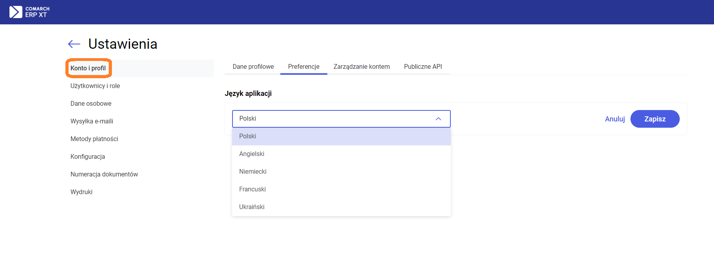The image size is (714, 257).
Task: Open the Publiczne API tab
Action: point(423,67)
